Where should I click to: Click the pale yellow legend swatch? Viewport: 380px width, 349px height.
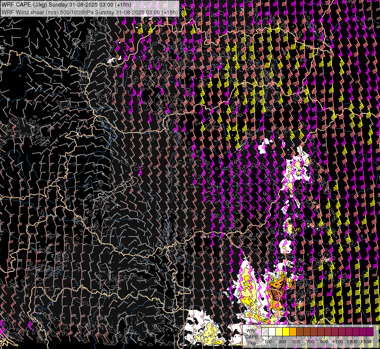point(279,332)
